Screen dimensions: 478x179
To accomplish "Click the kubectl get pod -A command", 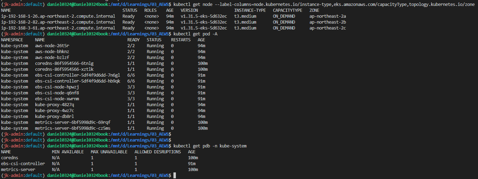I will 195,34.
